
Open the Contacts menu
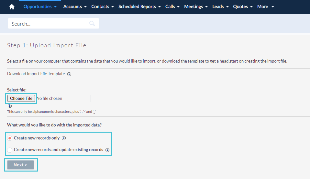pyautogui.click(x=100, y=6)
